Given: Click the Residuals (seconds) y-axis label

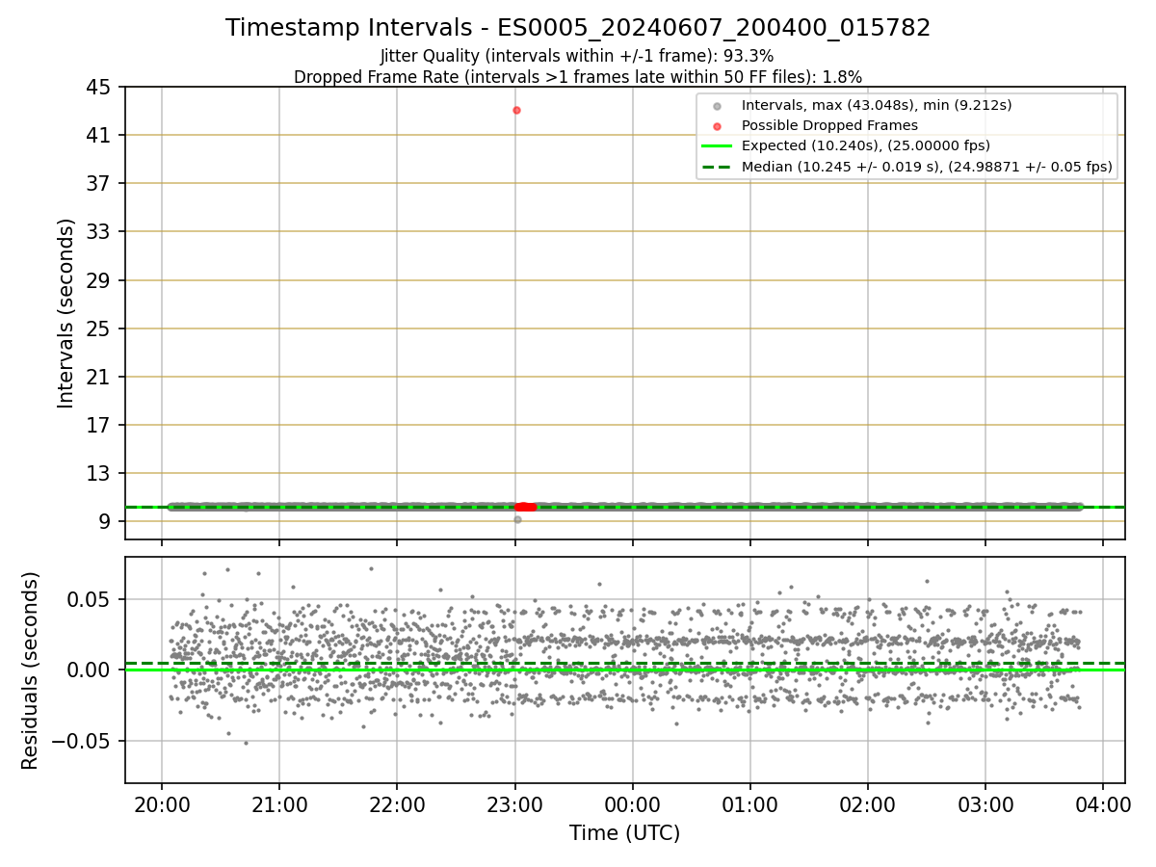Looking at the screenshot, I should point(31,670).
